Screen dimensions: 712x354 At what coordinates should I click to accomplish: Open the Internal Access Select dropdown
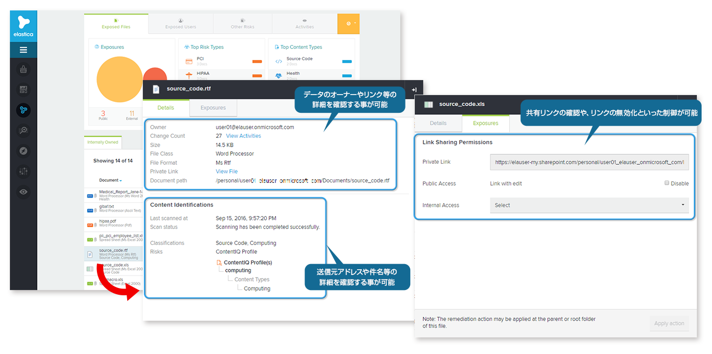point(589,205)
